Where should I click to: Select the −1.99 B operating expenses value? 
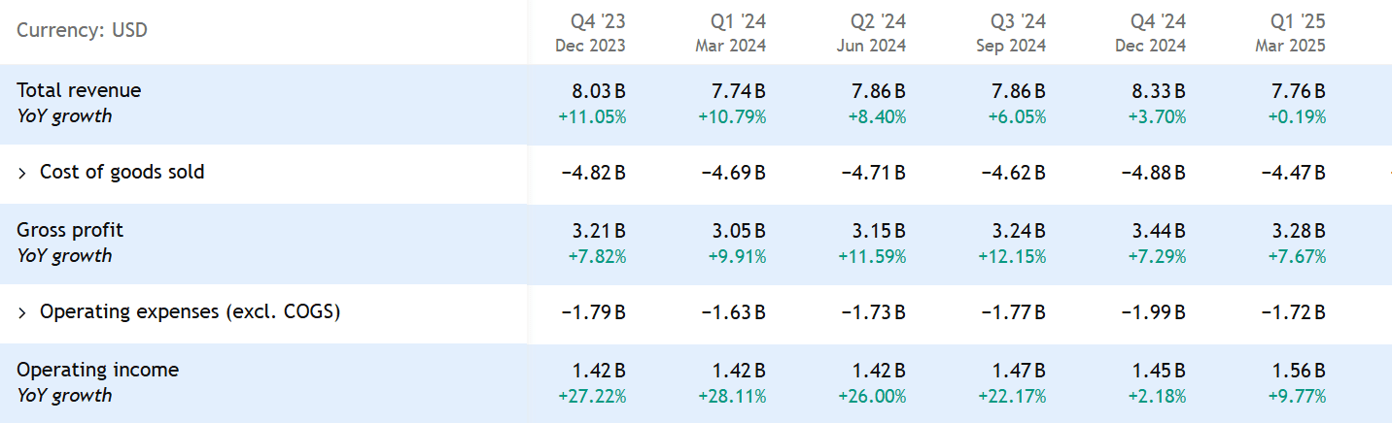(x=1153, y=312)
